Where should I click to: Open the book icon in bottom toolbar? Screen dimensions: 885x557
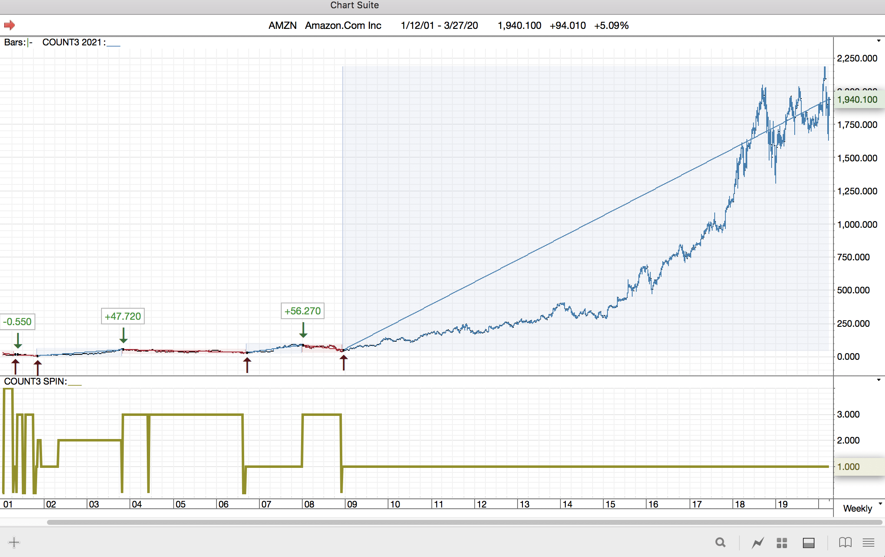pyautogui.click(x=845, y=543)
